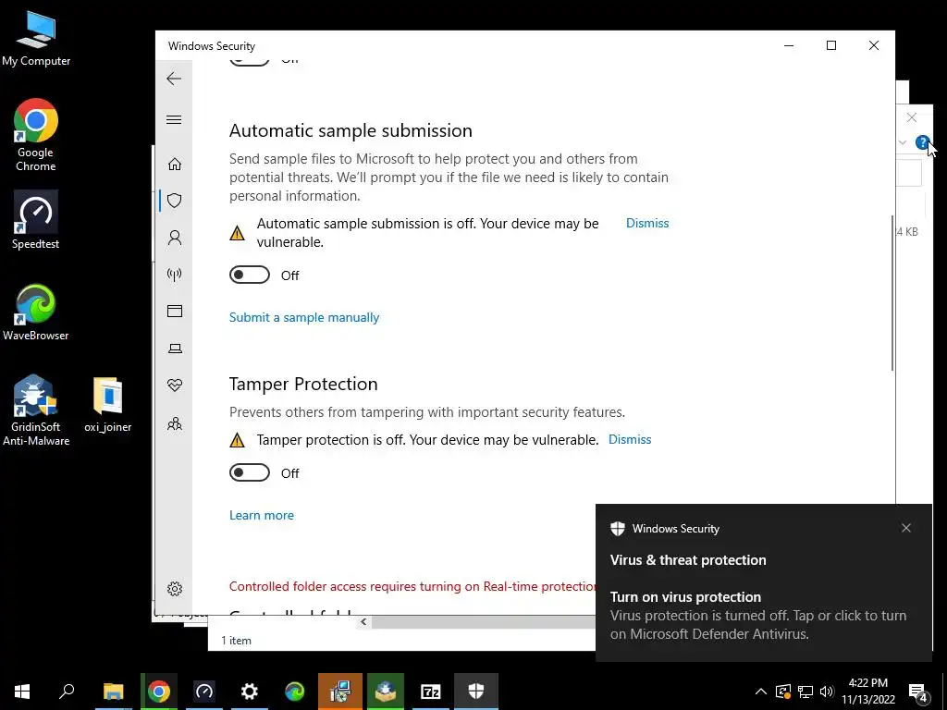Close the Windows Security window
Image resolution: width=947 pixels, height=710 pixels.
pyautogui.click(x=873, y=46)
